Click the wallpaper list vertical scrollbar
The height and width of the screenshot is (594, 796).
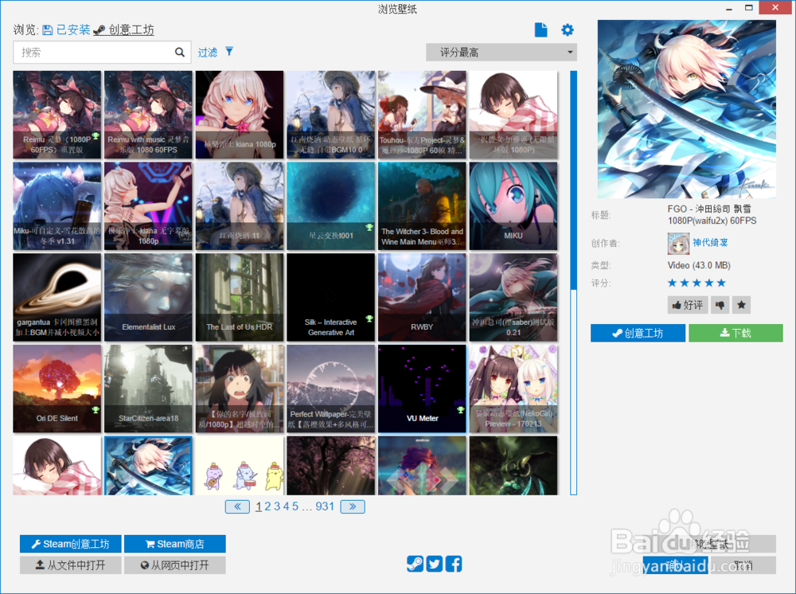[x=573, y=283]
